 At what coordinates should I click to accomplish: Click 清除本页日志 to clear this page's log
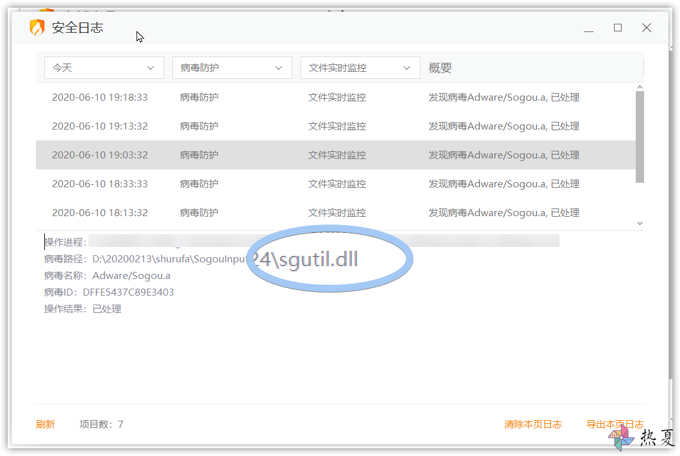pyautogui.click(x=533, y=425)
